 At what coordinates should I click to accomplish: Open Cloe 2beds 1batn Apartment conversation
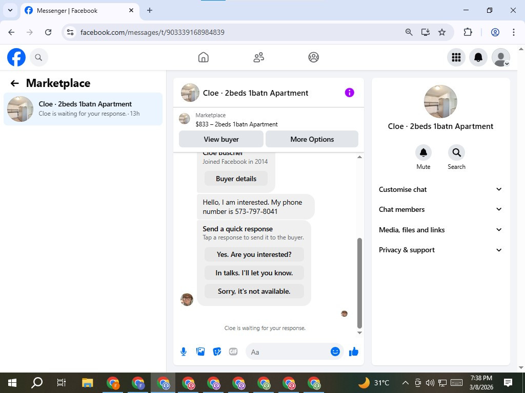click(x=83, y=109)
